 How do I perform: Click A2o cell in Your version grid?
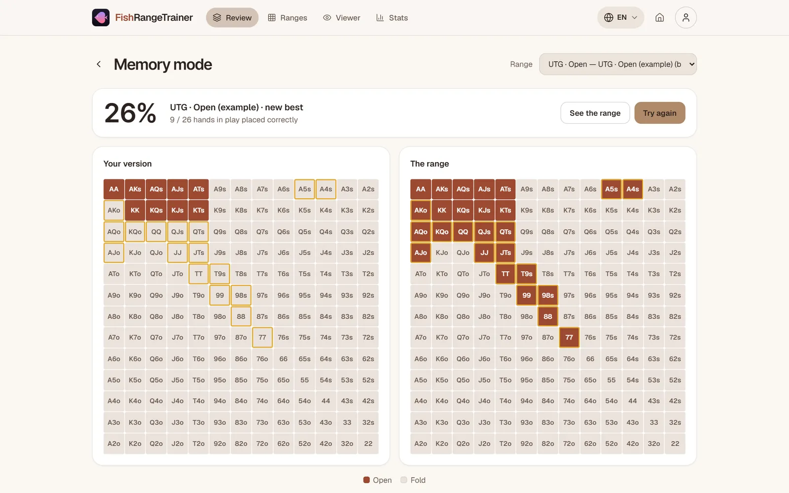pyautogui.click(x=114, y=444)
